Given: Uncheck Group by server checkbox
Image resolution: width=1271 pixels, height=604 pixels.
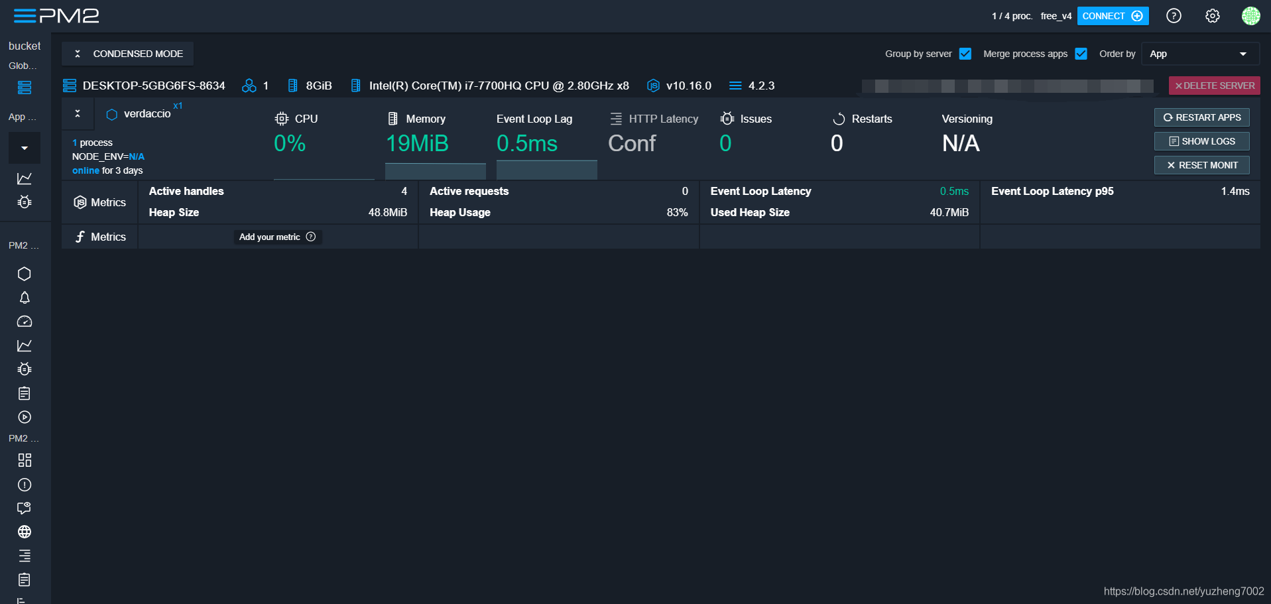Looking at the screenshot, I should click(965, 54).
